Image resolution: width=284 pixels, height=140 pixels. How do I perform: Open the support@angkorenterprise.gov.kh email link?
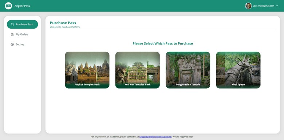[x=155, y=137]
